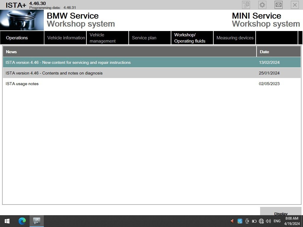Click the date 02/05/2023

269,84
